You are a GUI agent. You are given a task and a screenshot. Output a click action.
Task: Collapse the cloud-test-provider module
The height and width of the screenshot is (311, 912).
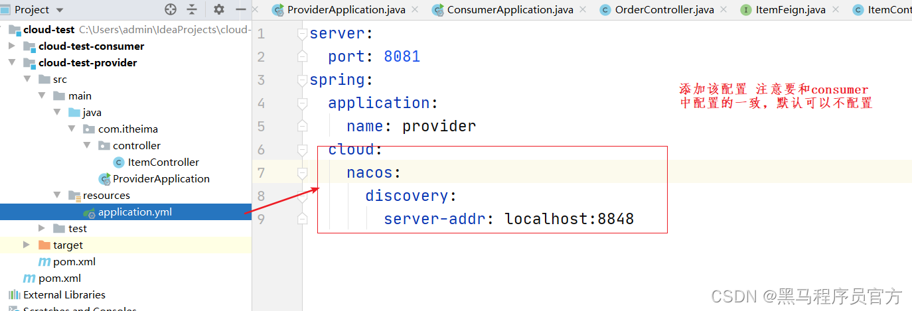(11, 62)
